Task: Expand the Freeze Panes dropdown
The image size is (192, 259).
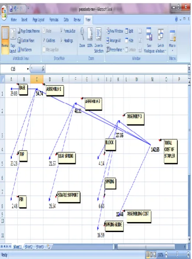Action: coord(123,50)
